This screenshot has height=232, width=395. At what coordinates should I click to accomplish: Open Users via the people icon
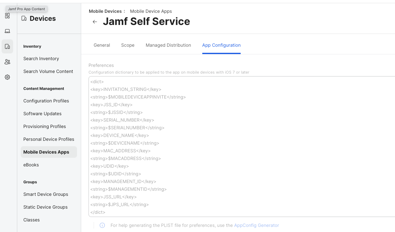[x=7, y=62]
